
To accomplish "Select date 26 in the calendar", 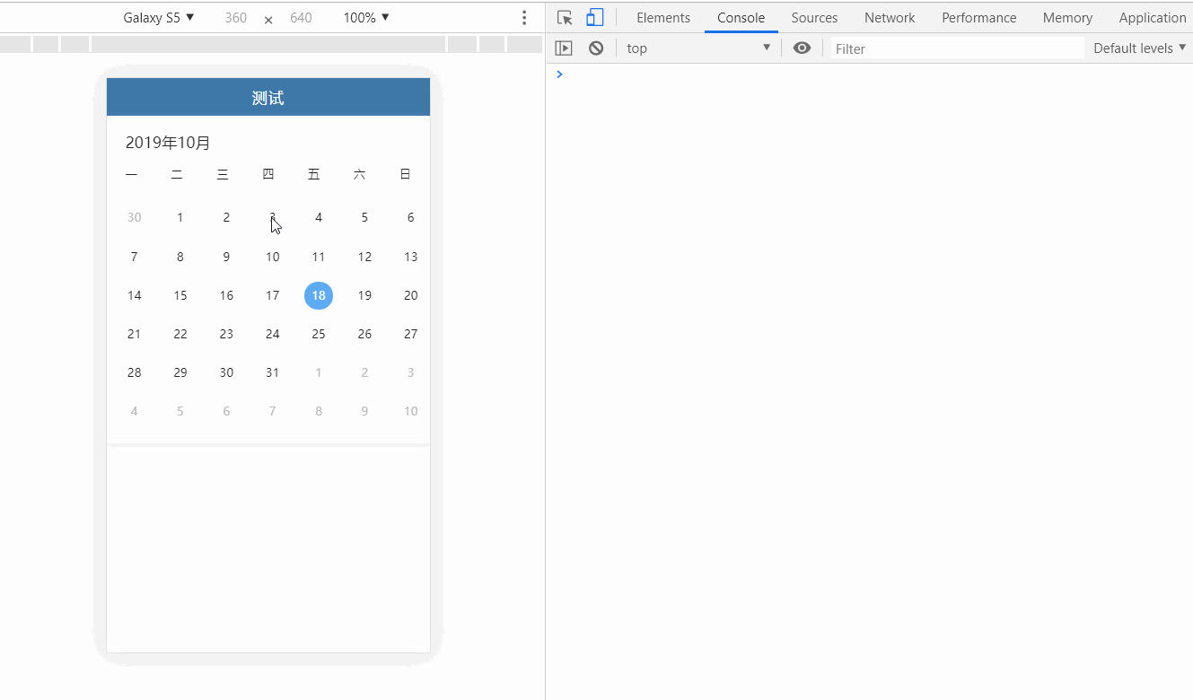I will click(364, 334).
